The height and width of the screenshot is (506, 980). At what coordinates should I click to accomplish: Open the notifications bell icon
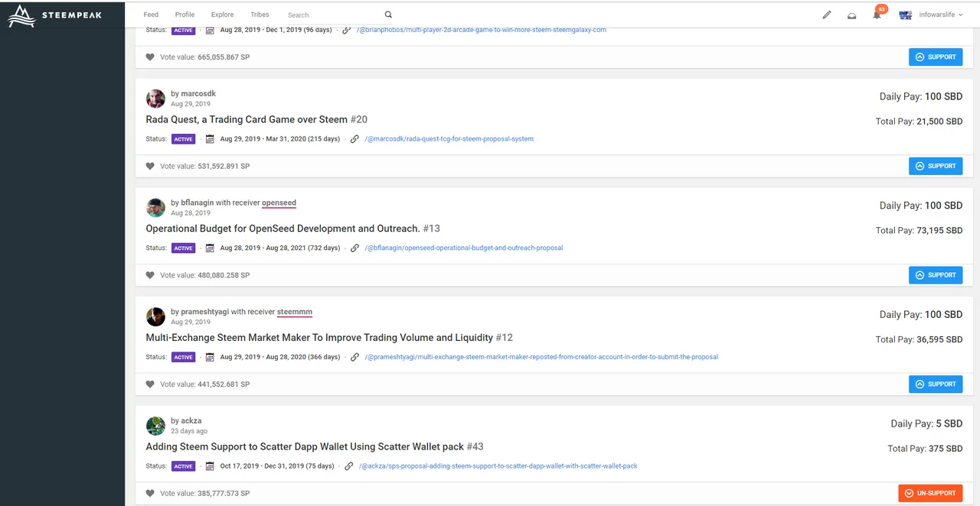tap(877, 15)
